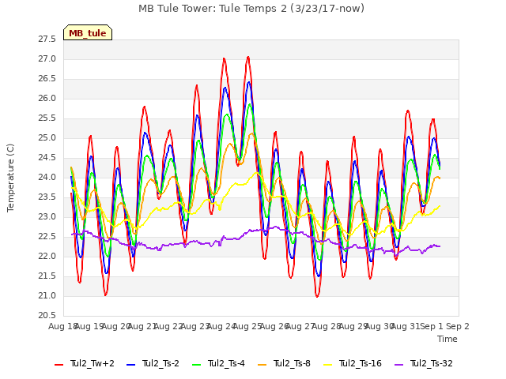The height and width of the screenshot is (379, 506).
Task: Click the Sep 2 x-axis tick label
Action: point(458,326)
